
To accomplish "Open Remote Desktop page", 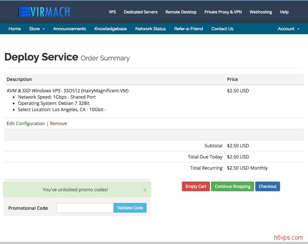I will click(x=181, y=12).
